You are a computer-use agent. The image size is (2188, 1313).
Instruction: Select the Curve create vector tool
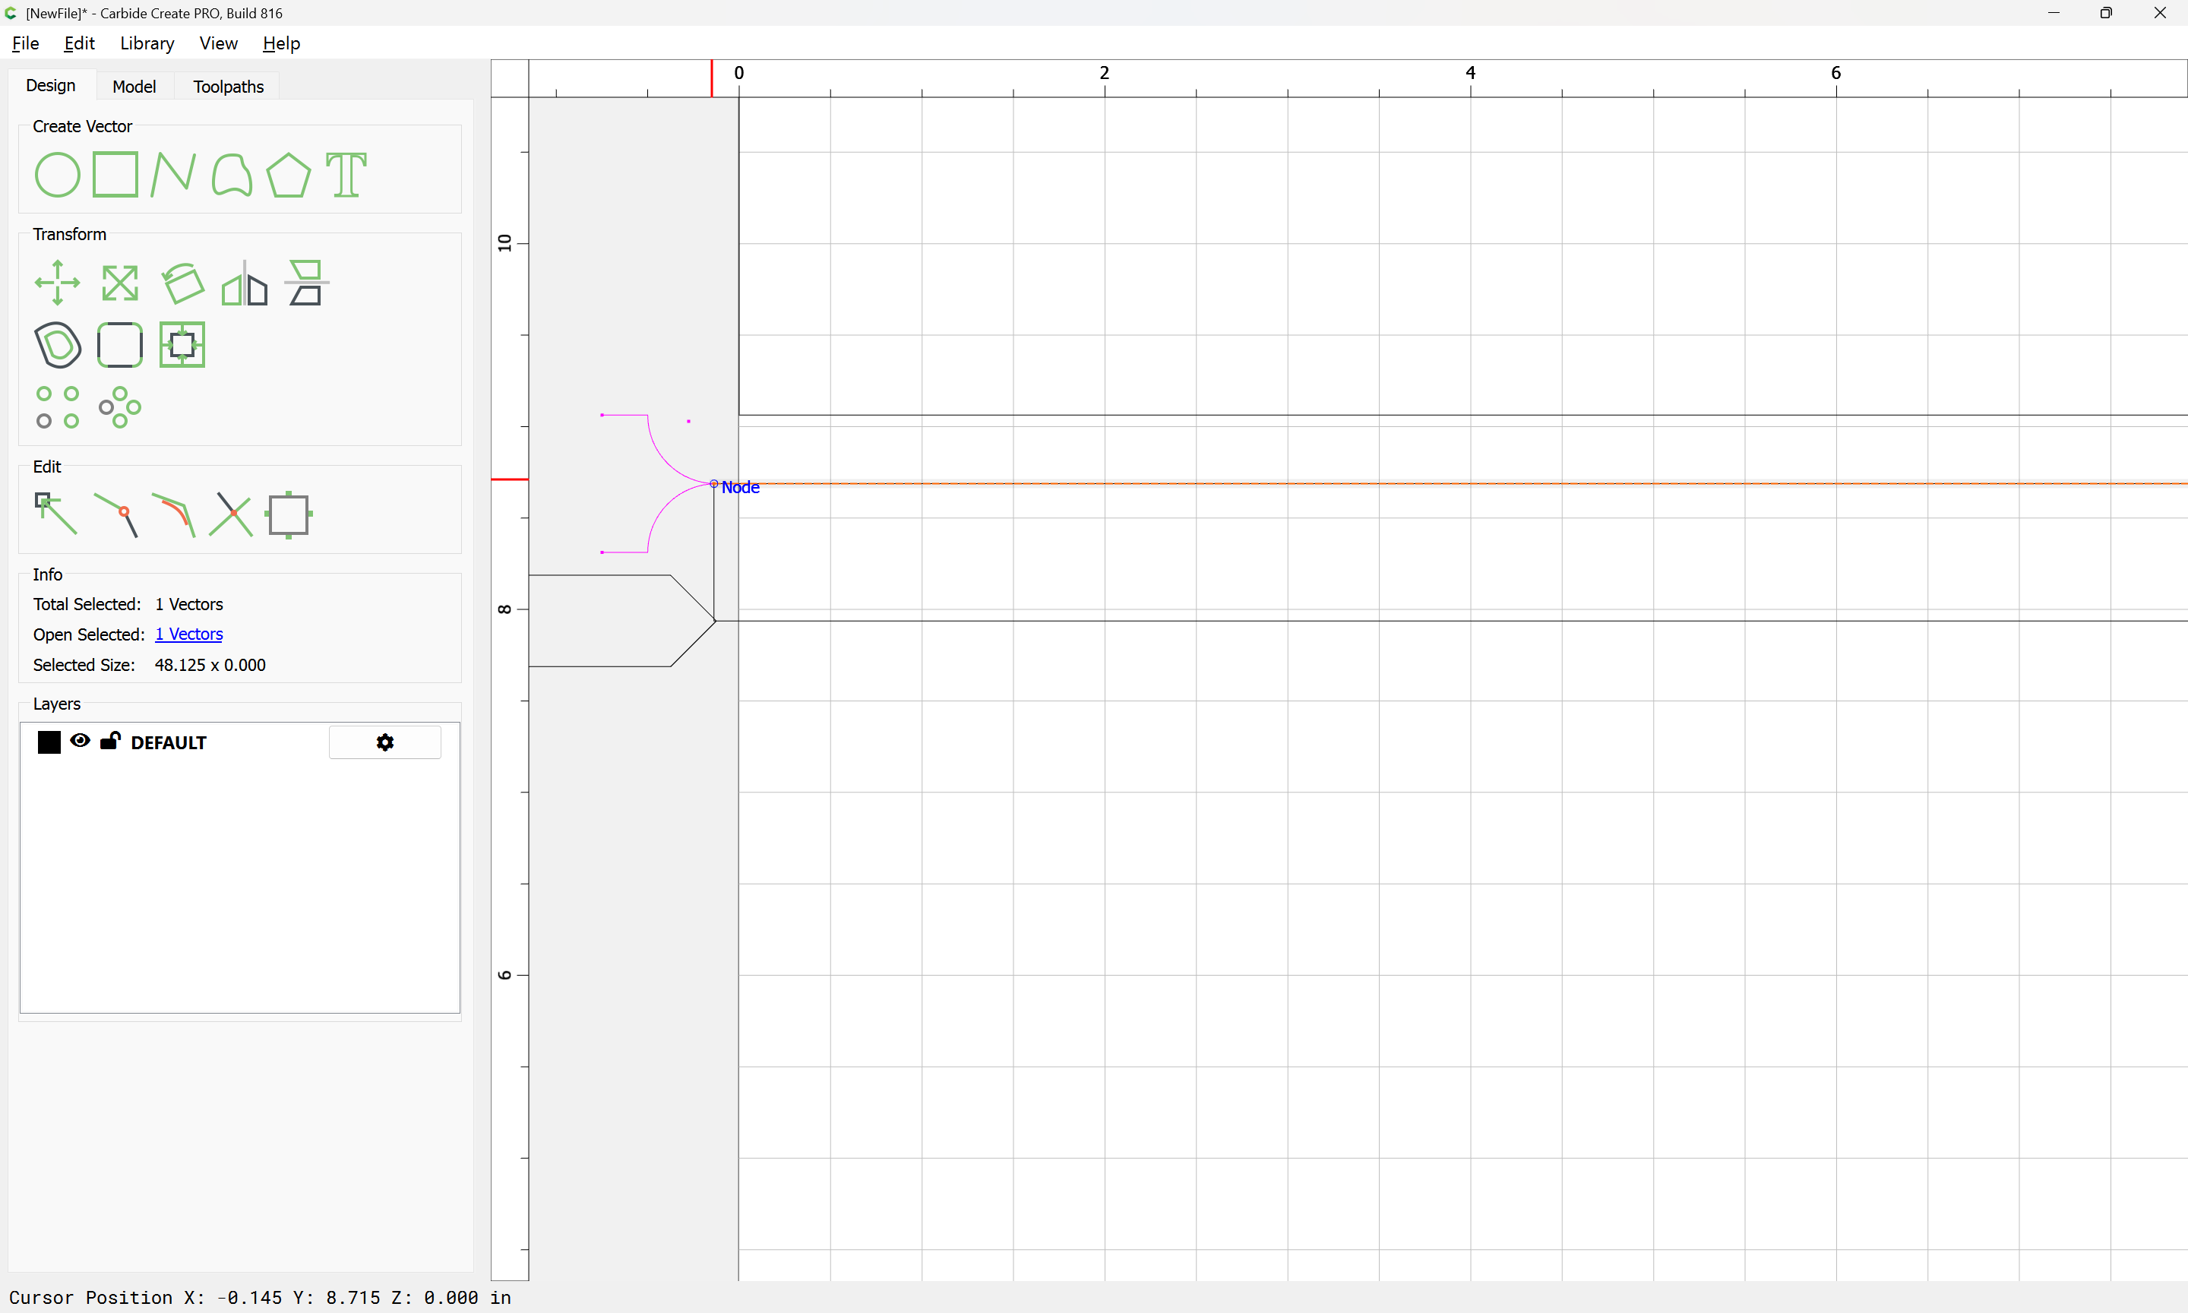pyautogui.click(x=232, y=174)
